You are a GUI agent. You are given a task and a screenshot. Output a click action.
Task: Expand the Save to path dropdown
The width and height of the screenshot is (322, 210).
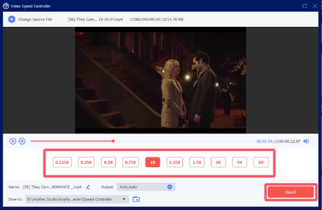(124, 199)
